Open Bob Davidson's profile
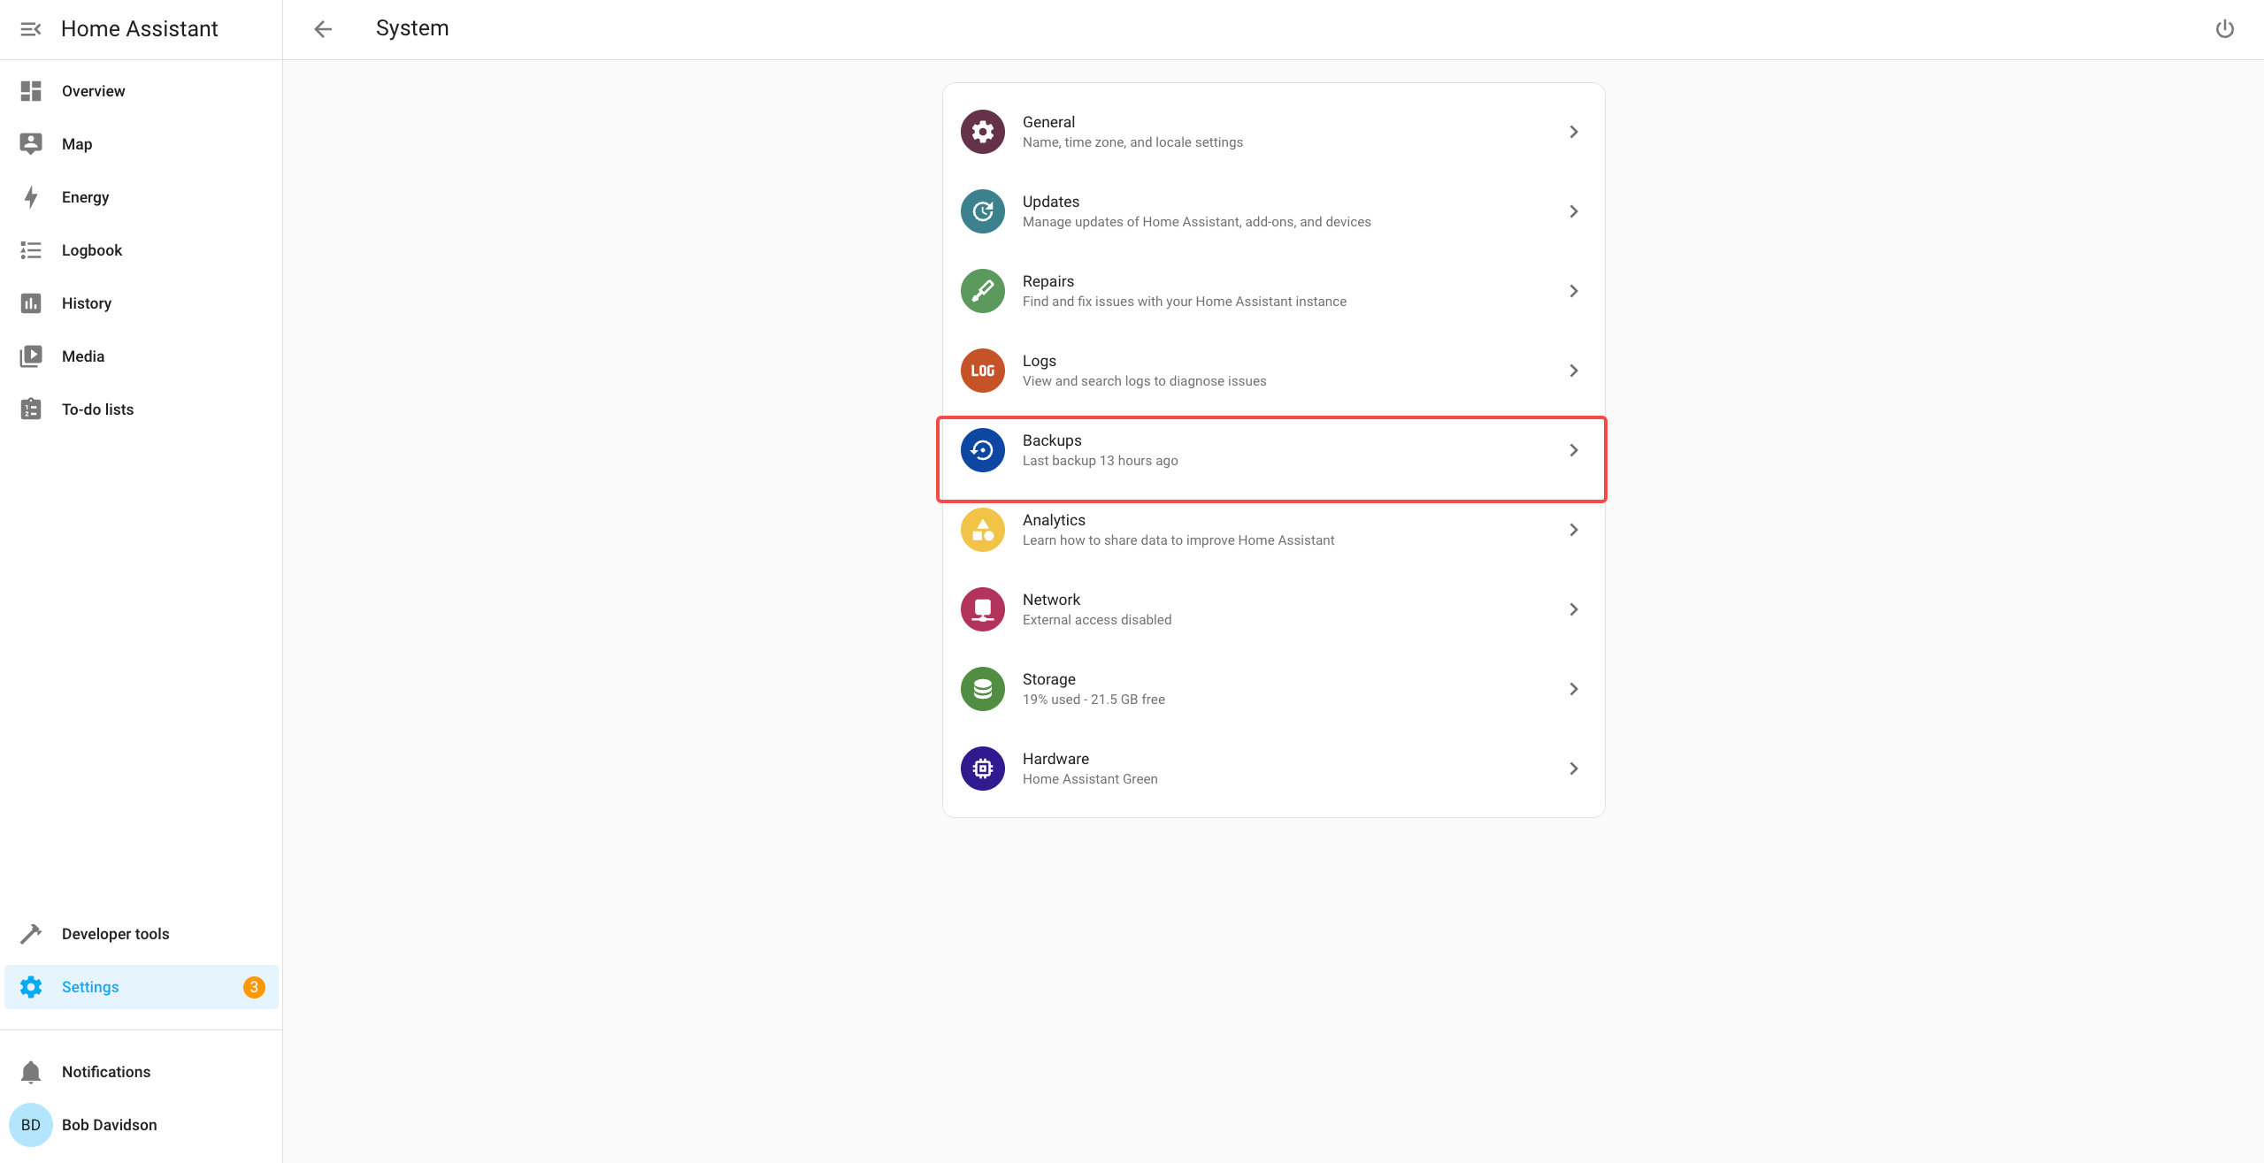The image size is (2264, 1163). click(x=142, y=1125)
